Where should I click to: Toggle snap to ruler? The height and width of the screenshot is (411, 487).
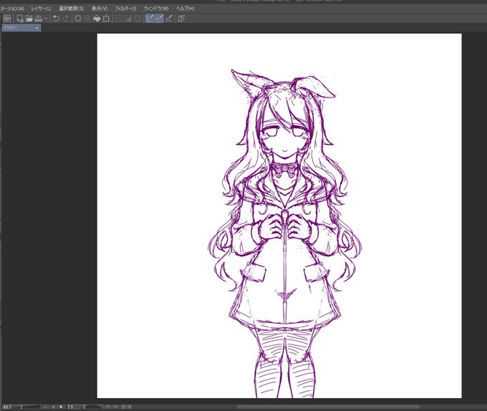pyautogui.click(x=150, y=19)
